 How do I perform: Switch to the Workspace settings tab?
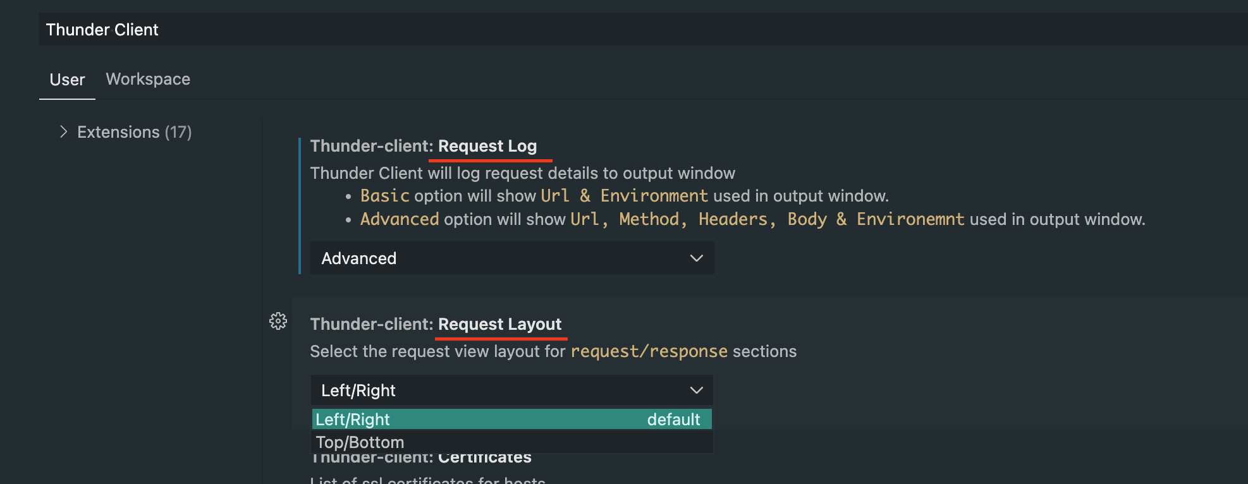point(148,79)
